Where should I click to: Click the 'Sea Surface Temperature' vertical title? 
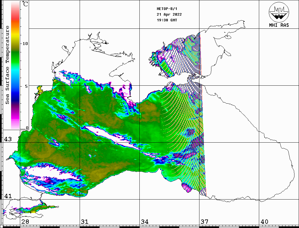click(x=7, y=65)
